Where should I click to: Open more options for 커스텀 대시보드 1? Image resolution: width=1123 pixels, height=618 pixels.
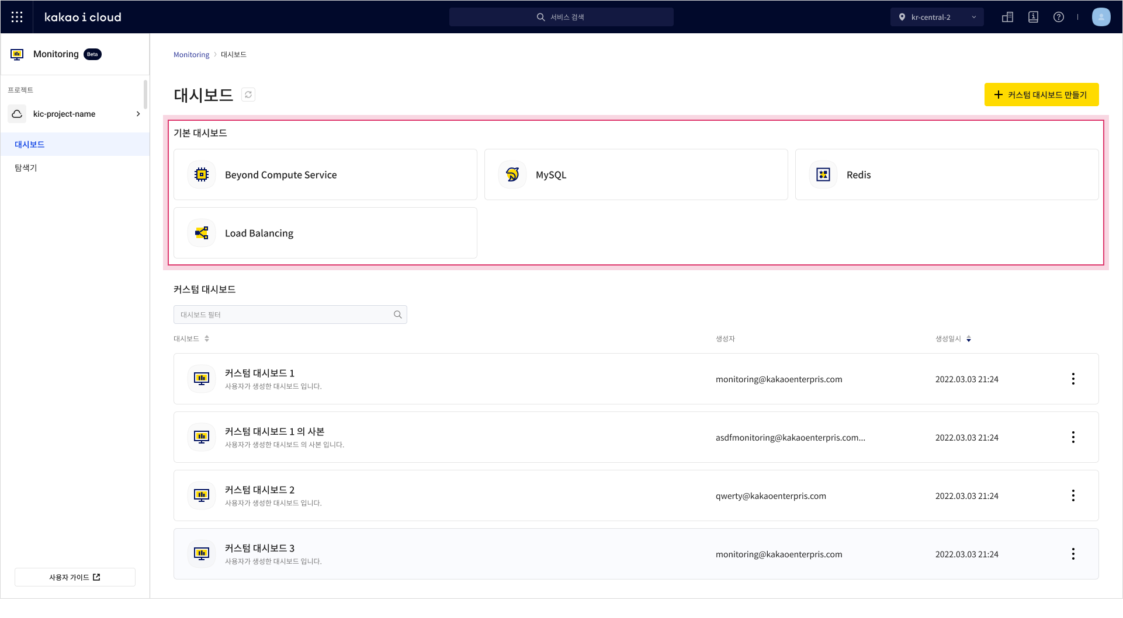[1073, 379]
